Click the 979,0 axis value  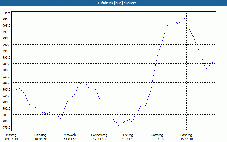[6, 128]
